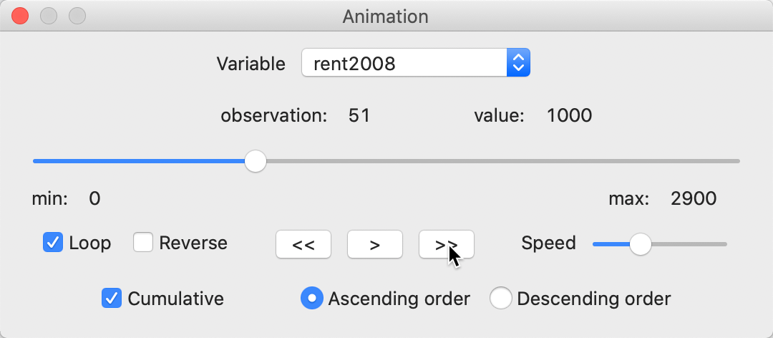This screenshot has height=338, width=773.
Task: Click the Cumulative label text
Action: pyautogui.click(x=175, y=298)
